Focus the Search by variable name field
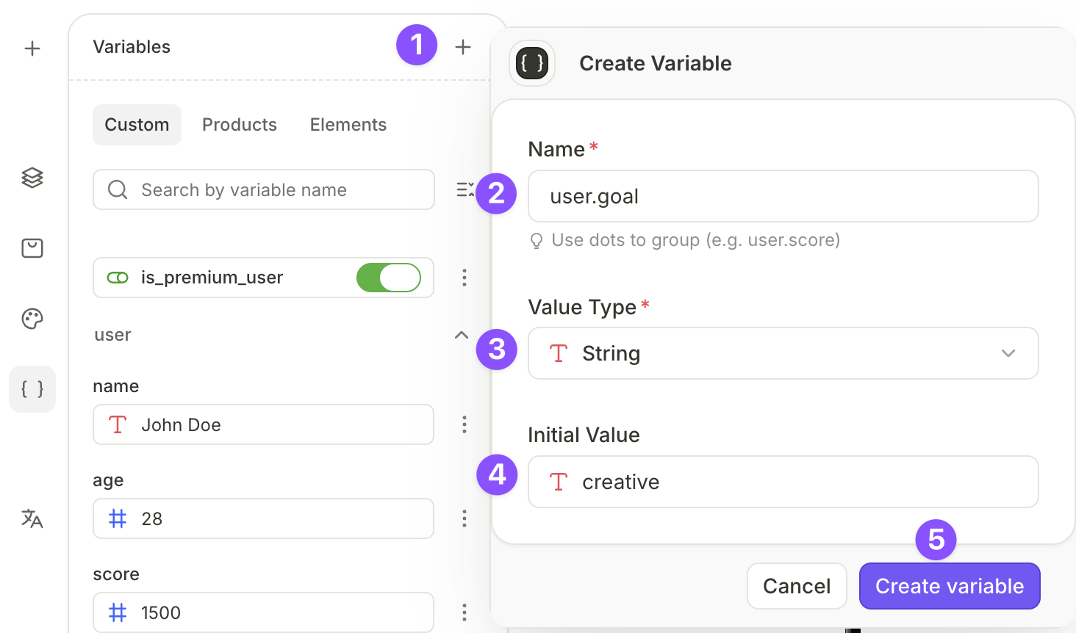The height and width of the screenshot is (633, 1076). 264,189
